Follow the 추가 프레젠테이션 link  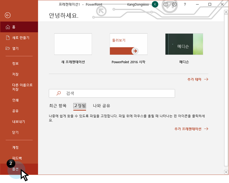(191, 129)
